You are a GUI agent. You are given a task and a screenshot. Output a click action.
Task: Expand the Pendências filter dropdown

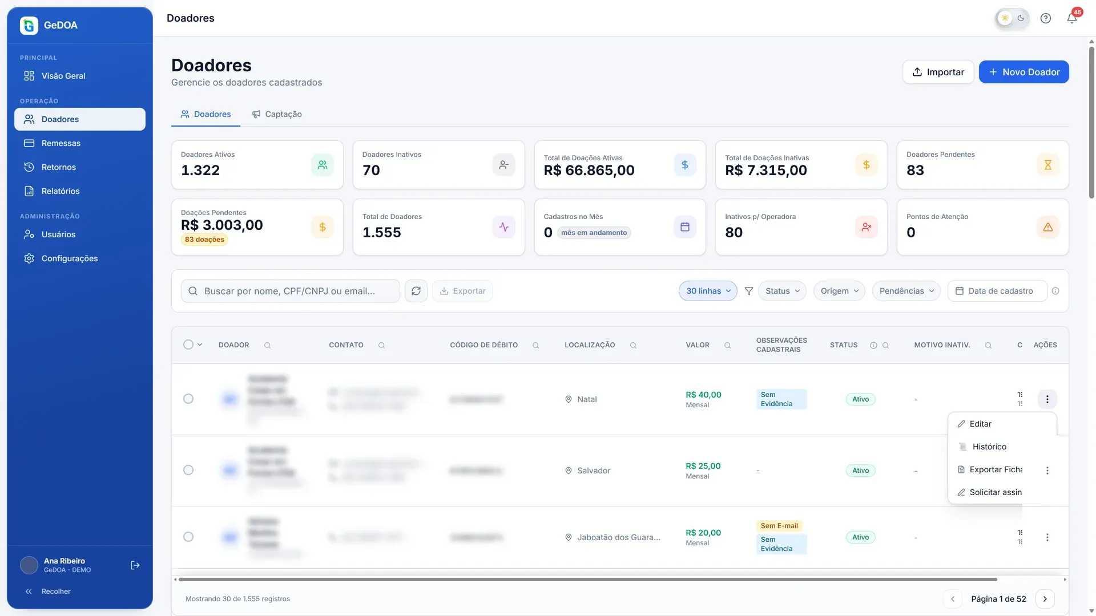[x=906, y=291]
